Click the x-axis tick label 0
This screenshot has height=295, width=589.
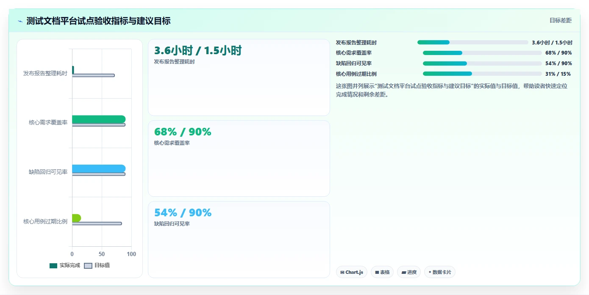tap(72, 254)
